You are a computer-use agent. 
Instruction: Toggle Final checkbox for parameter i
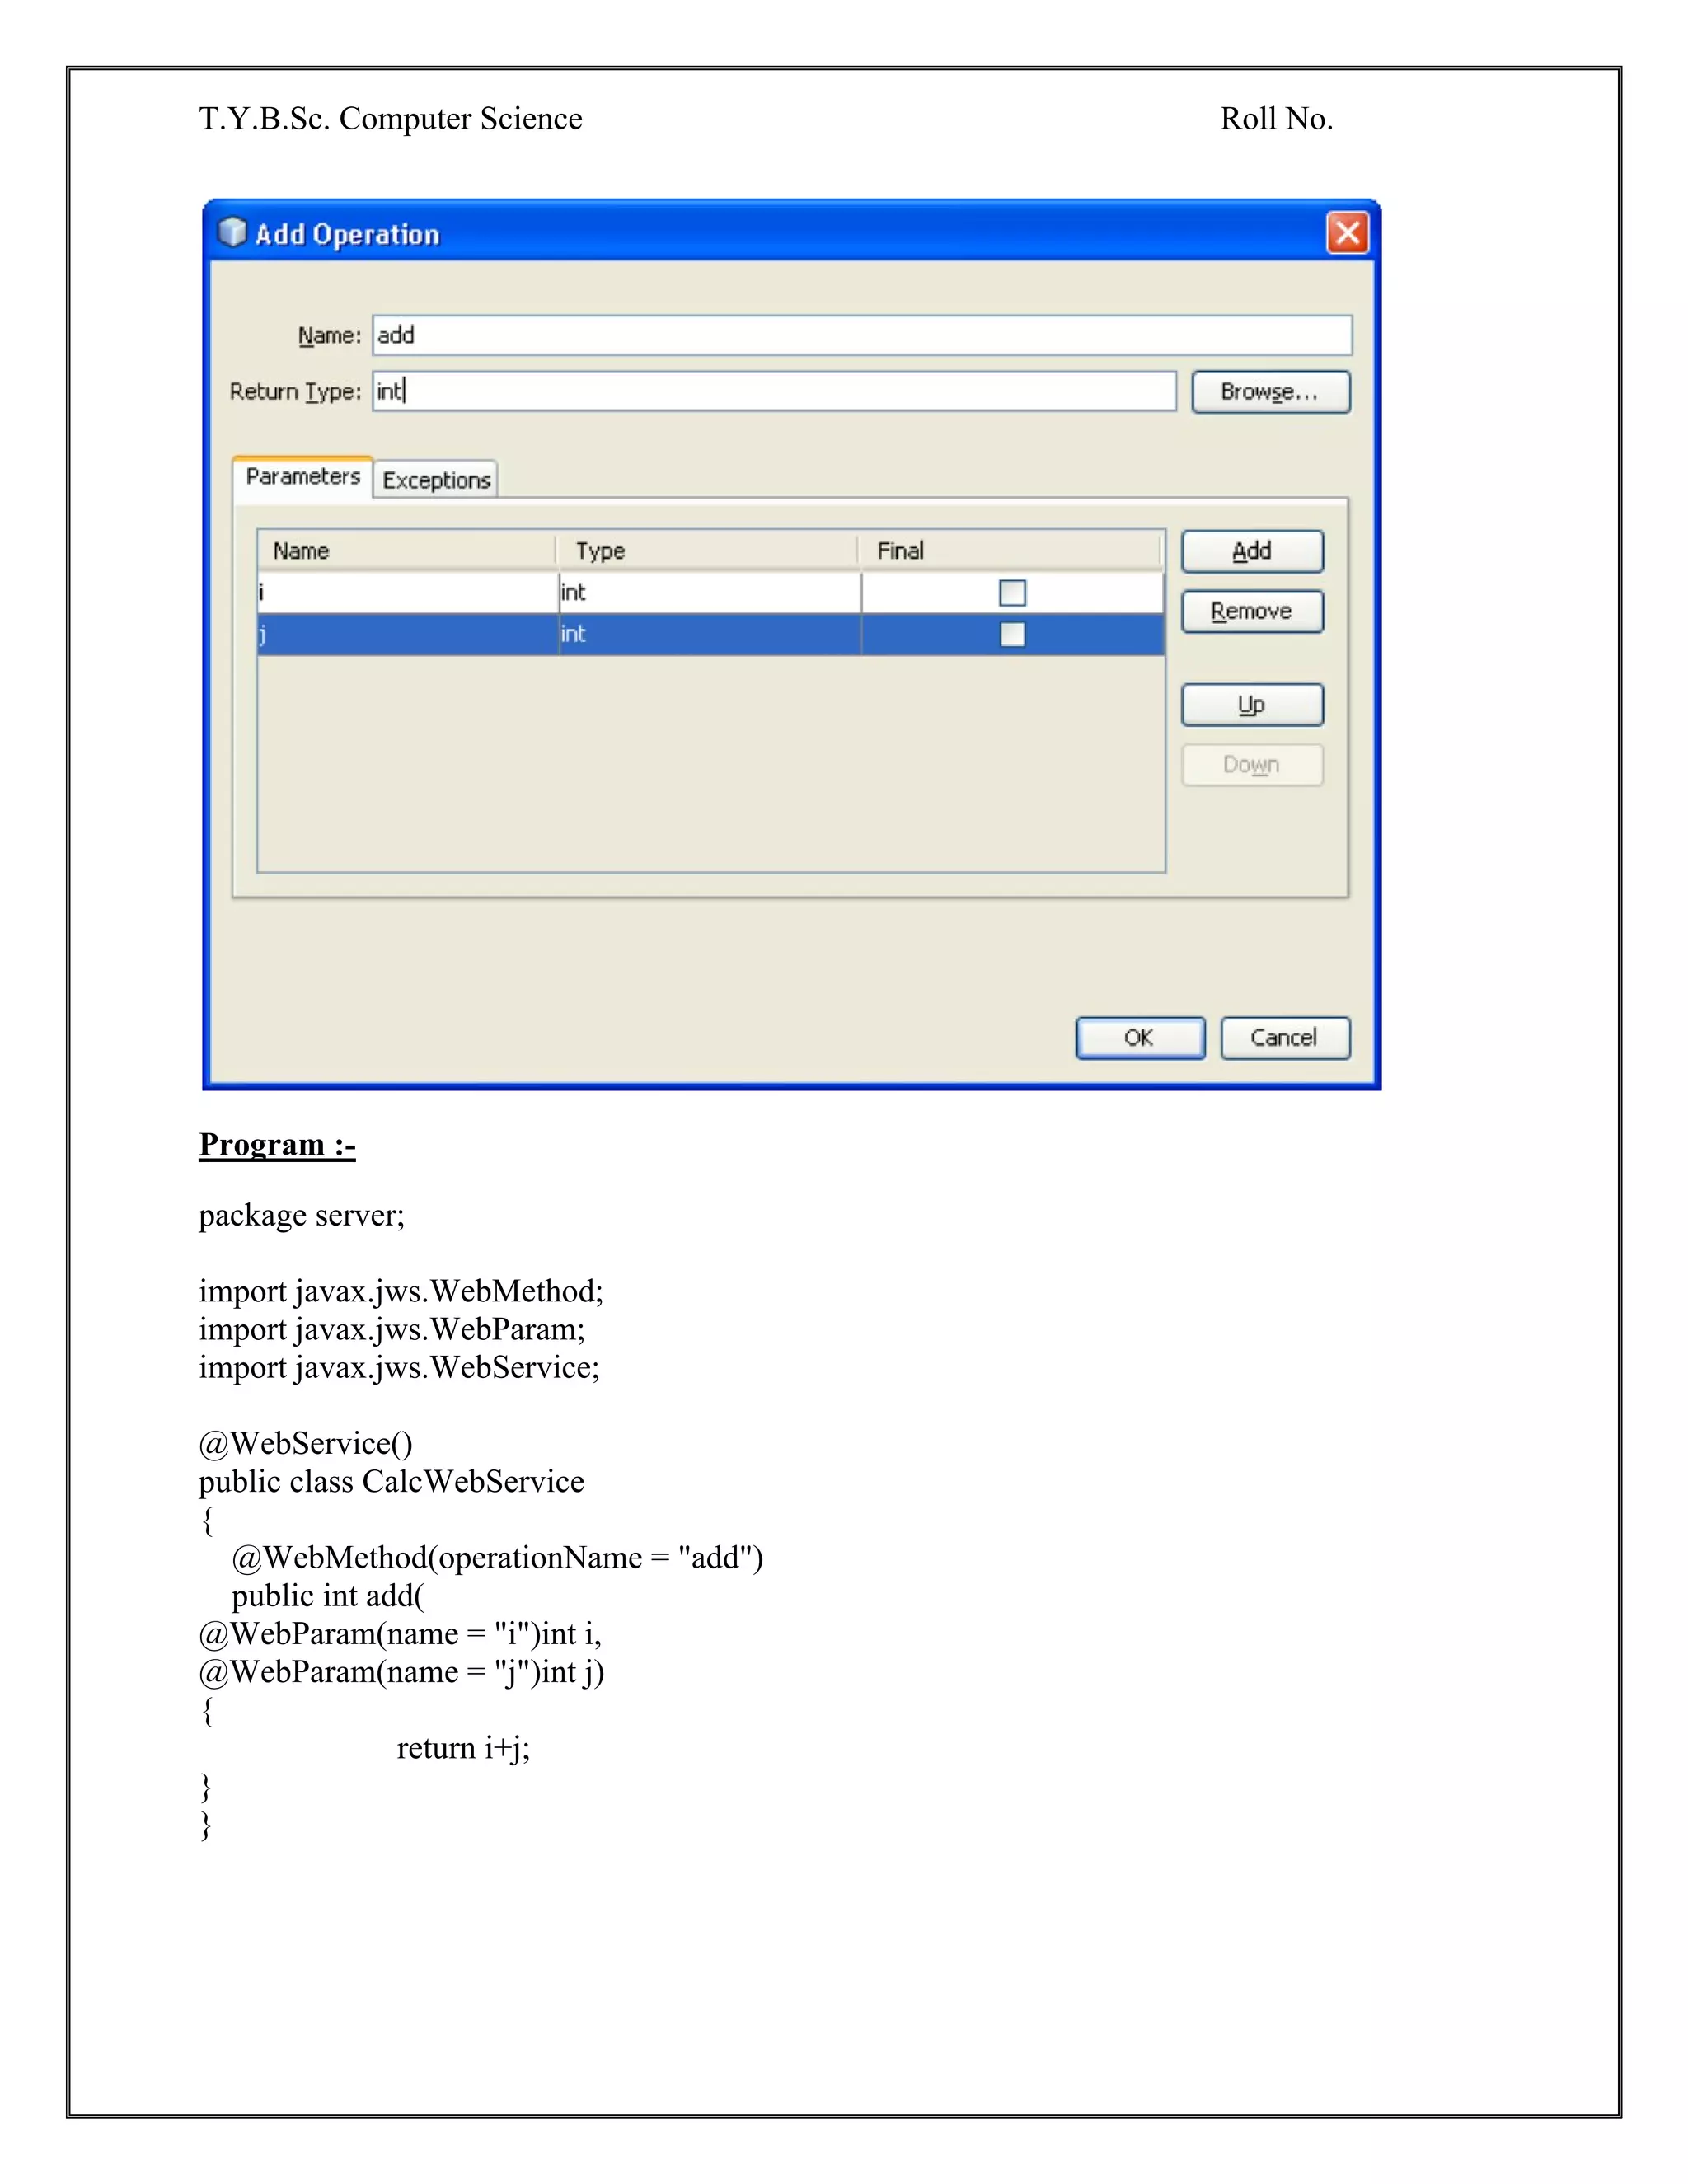click(1012, 593)
